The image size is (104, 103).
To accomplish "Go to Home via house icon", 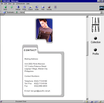I will (x=24, y=7).
